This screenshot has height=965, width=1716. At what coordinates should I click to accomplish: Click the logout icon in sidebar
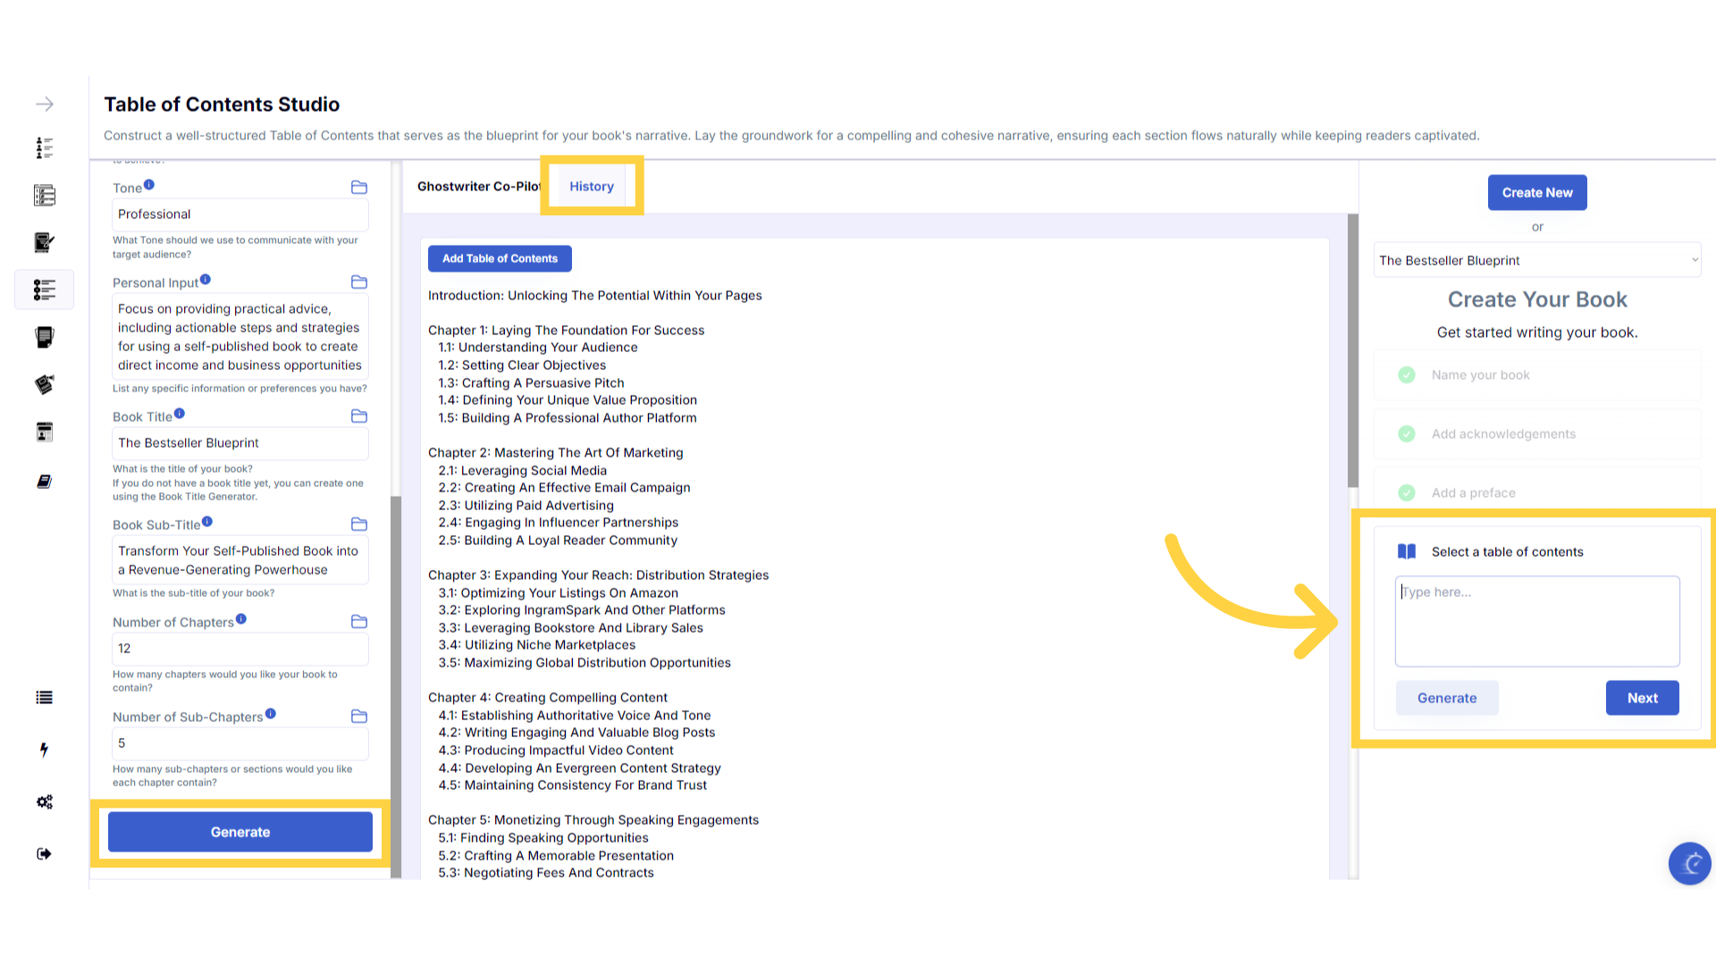45,854
